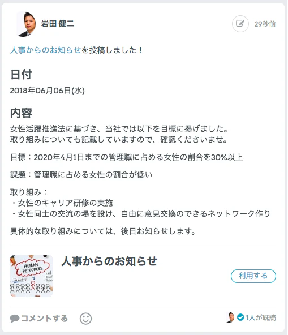Click the date 2018年06月06日(水)
288x335 pixels.
pyautogui.click(x=47, y=91)
